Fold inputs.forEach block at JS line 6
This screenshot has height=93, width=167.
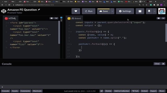coord(71,32)
